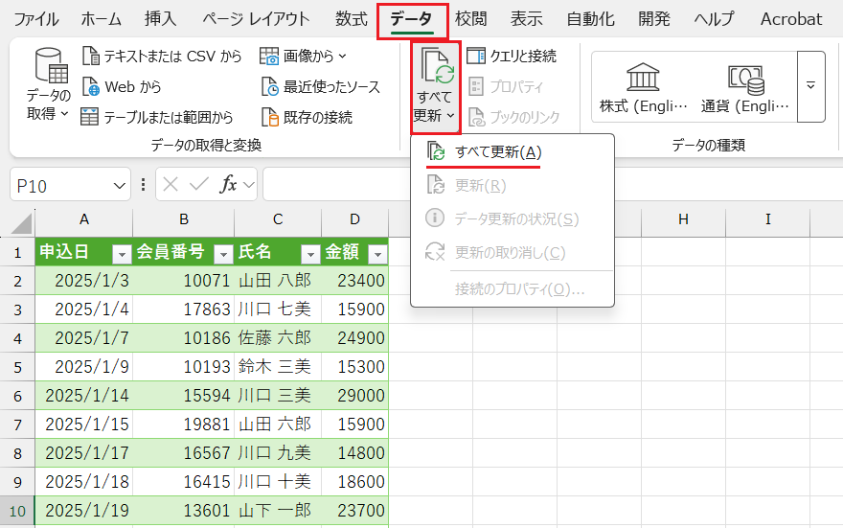Choose 更新(R) in dropdown menu
The height and width of the screenshot is (528, 843).
click(513, 186)
